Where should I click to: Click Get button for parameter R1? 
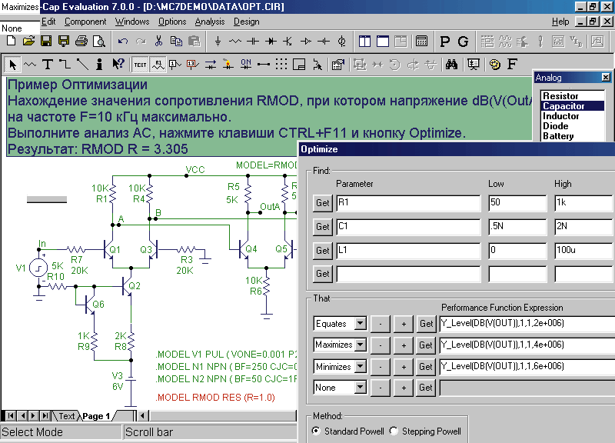tap(323, 203)
